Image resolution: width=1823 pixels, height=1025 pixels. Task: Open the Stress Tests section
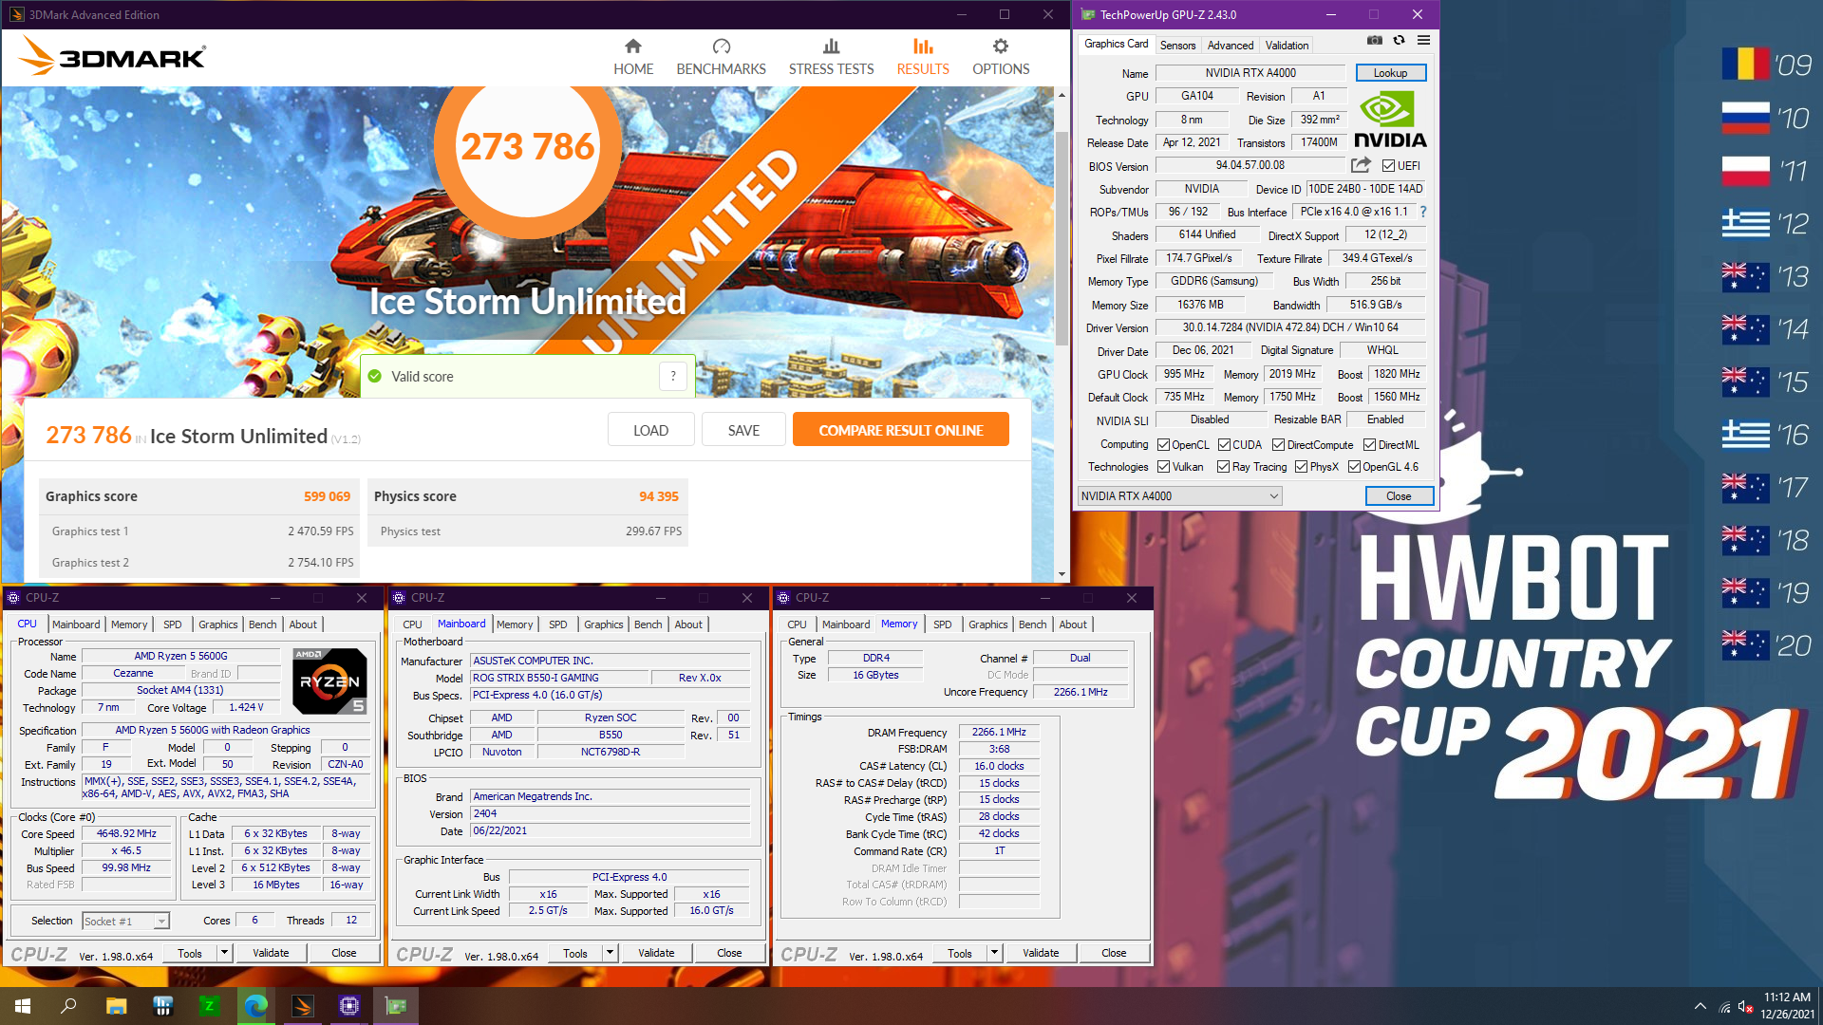click(x=831, y=57)
